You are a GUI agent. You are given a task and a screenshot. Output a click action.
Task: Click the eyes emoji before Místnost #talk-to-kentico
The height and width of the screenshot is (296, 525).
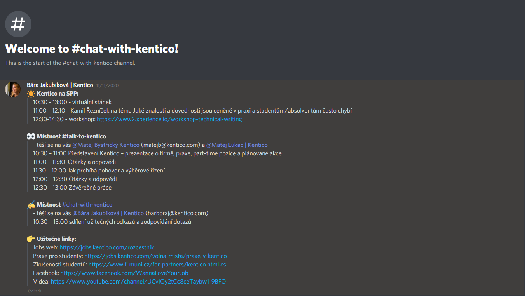(31, 136)
